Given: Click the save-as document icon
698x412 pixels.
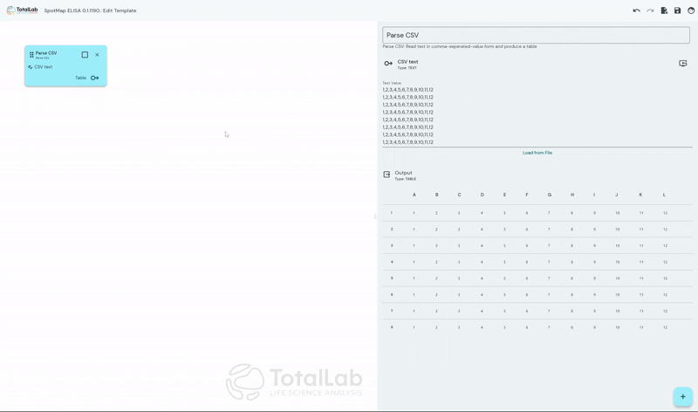Looking at the screenshot, I should pyautogui.click(x=664, y=10).
